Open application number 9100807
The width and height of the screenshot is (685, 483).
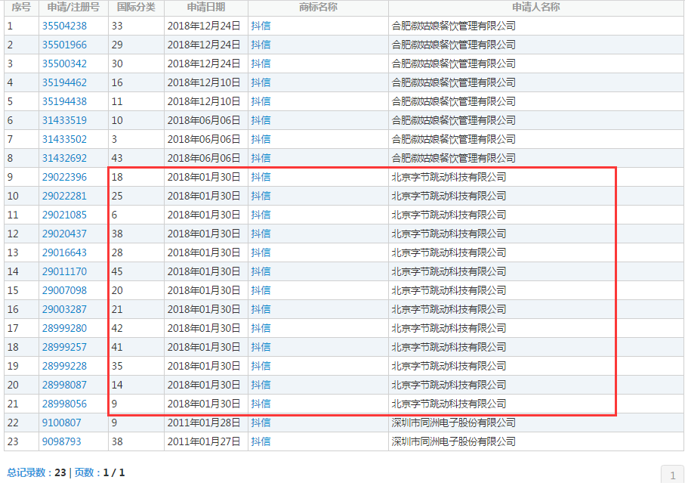(x=61, y=423)
